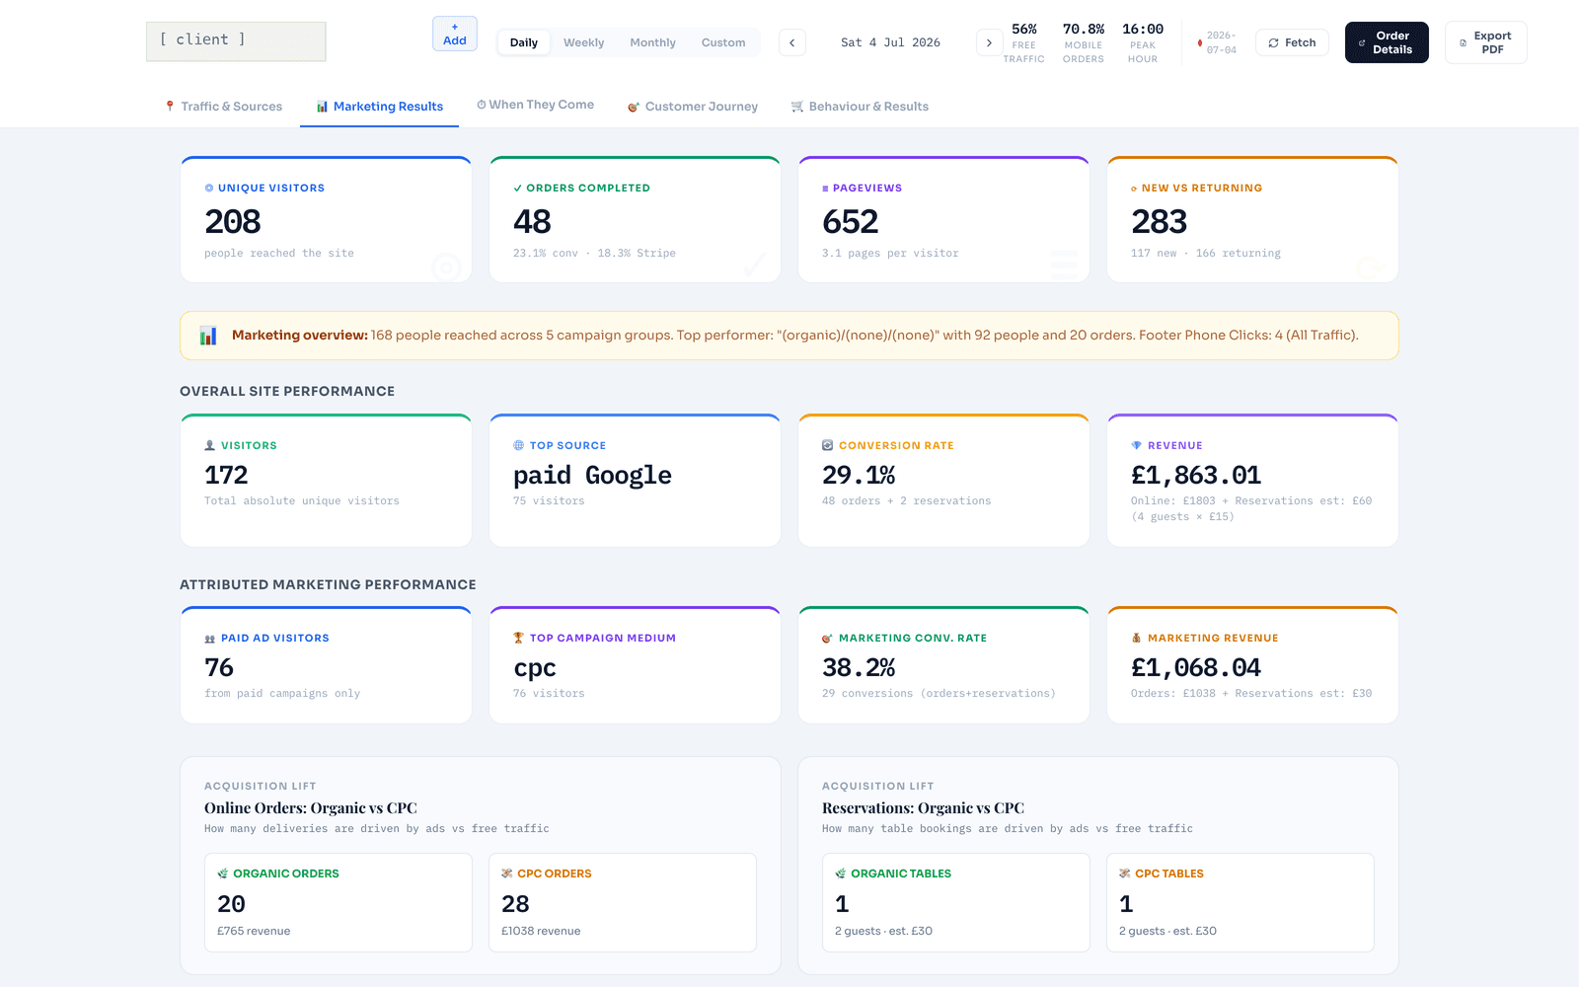Switch to the Weekly range

(583, 42)
